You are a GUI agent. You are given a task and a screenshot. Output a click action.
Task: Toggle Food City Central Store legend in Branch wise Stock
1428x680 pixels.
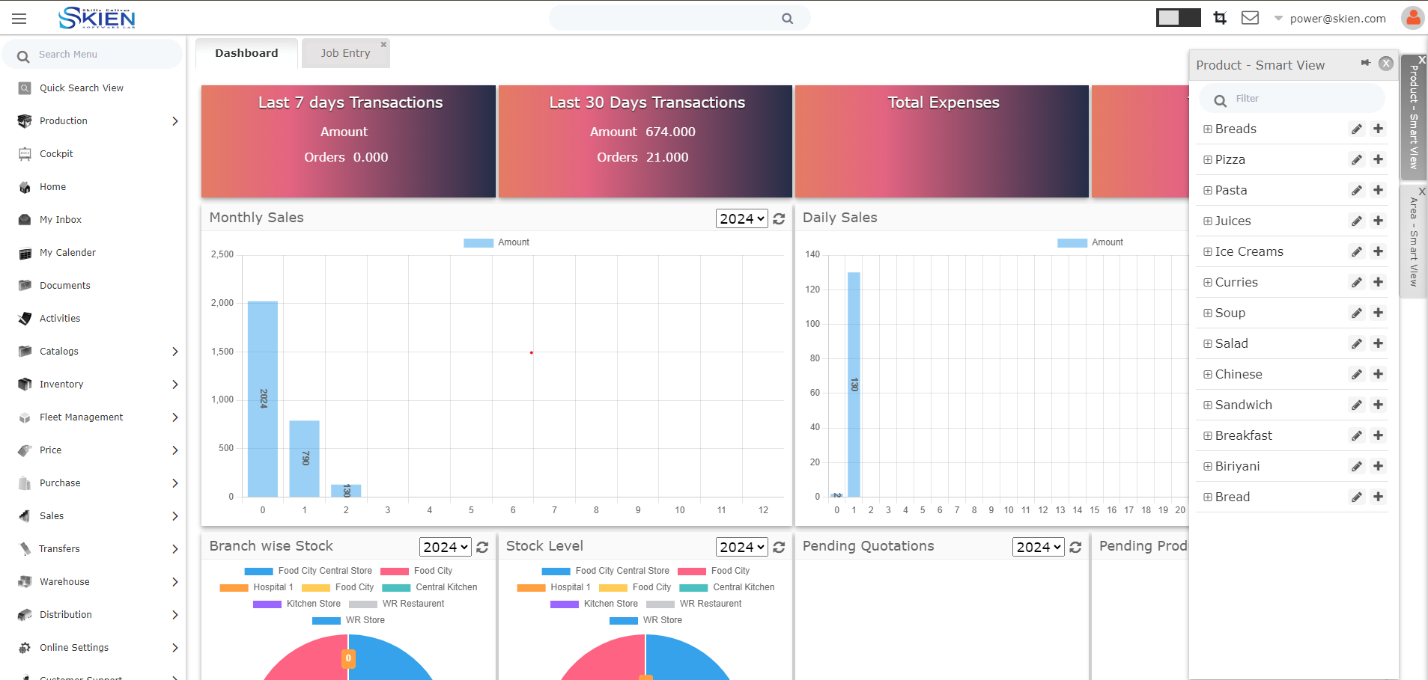pyautogui.click(x=308, y=571)
